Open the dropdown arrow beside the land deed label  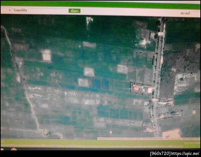(x=10, y=10)
